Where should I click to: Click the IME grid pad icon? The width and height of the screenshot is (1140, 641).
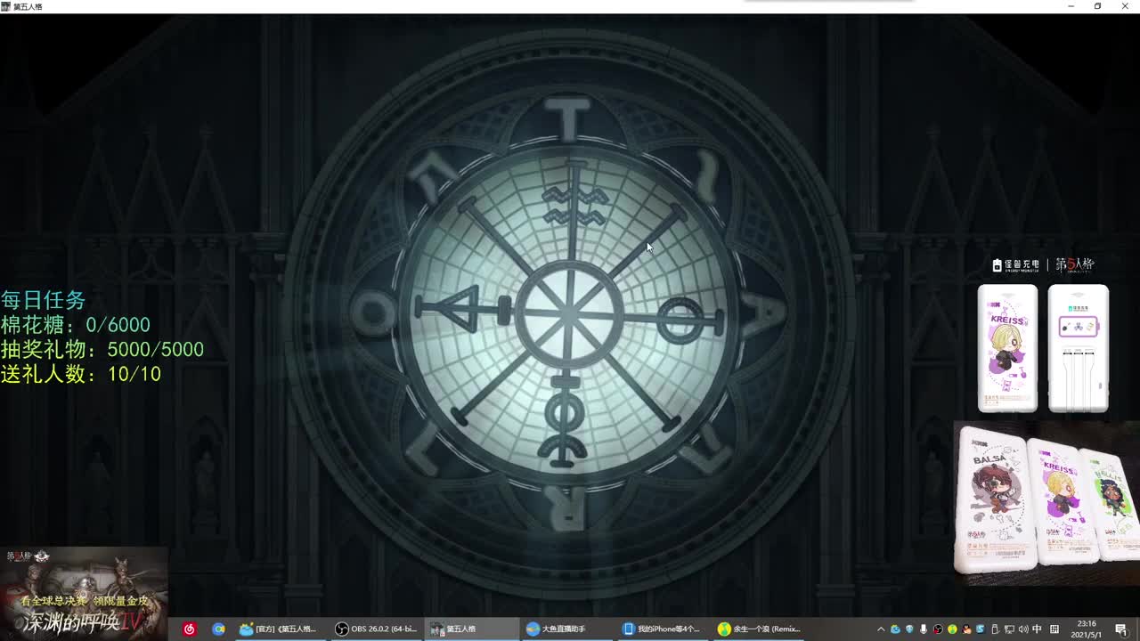(1054, 629)
